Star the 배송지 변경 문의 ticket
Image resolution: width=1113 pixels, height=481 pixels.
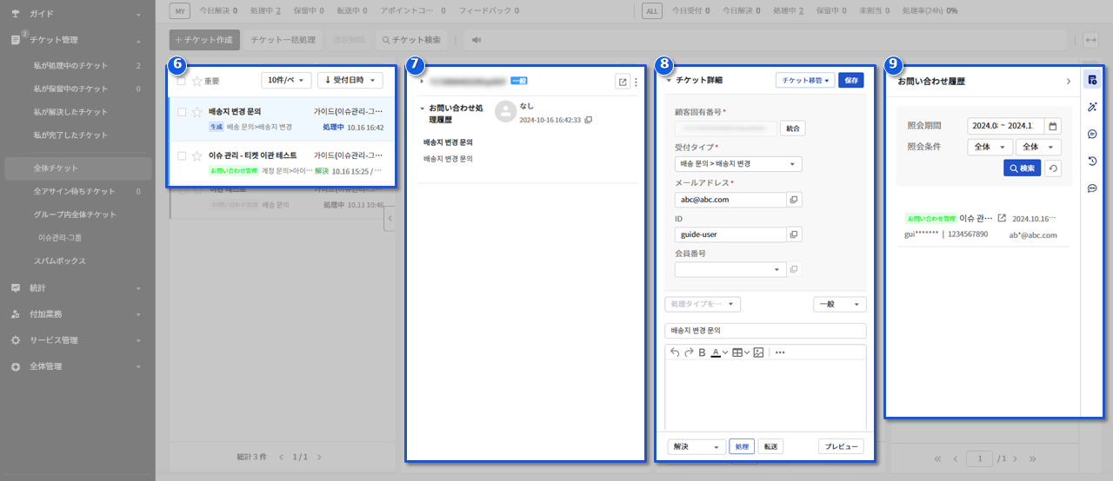click(x=197, y=112)
